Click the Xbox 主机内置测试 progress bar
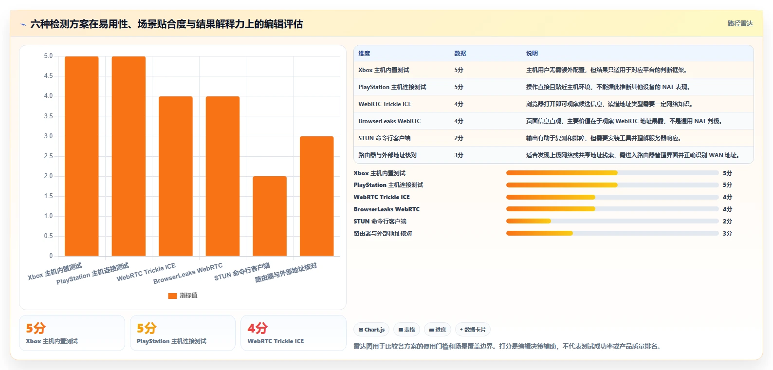 coord(612,173)
